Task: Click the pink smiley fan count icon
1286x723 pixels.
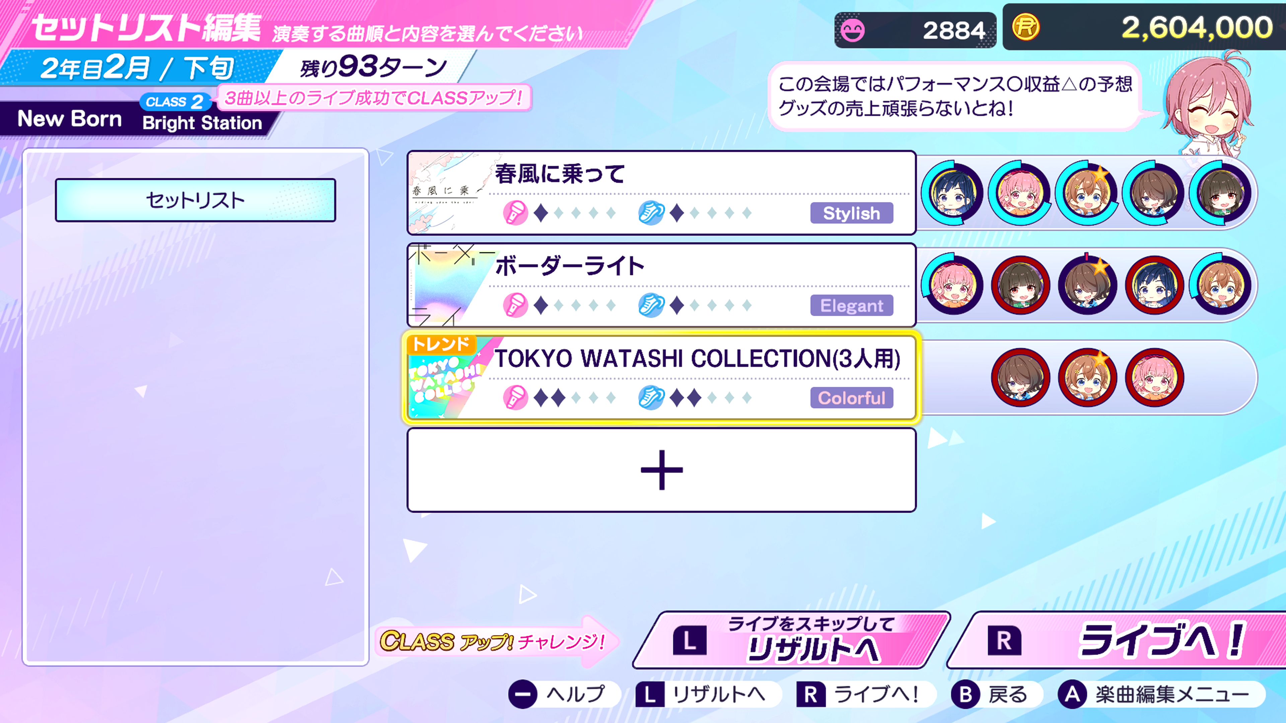Action: coord(852,30)
